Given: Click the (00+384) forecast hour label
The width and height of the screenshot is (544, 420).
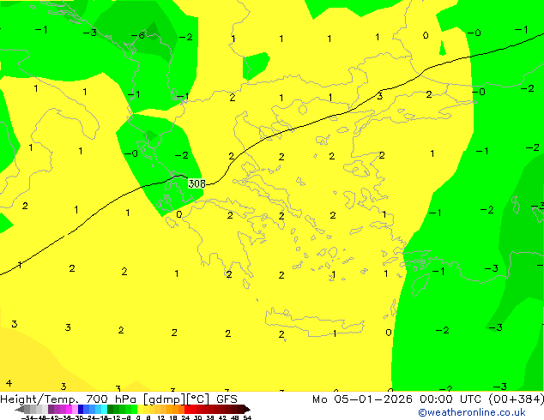Looking at the screenshot, I should pyautogui.click(x=517, y=399).
